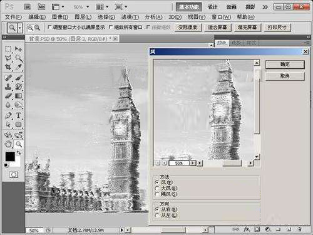Select 从右 direction radio button
The image size is (313, 235).
[156, 209]
